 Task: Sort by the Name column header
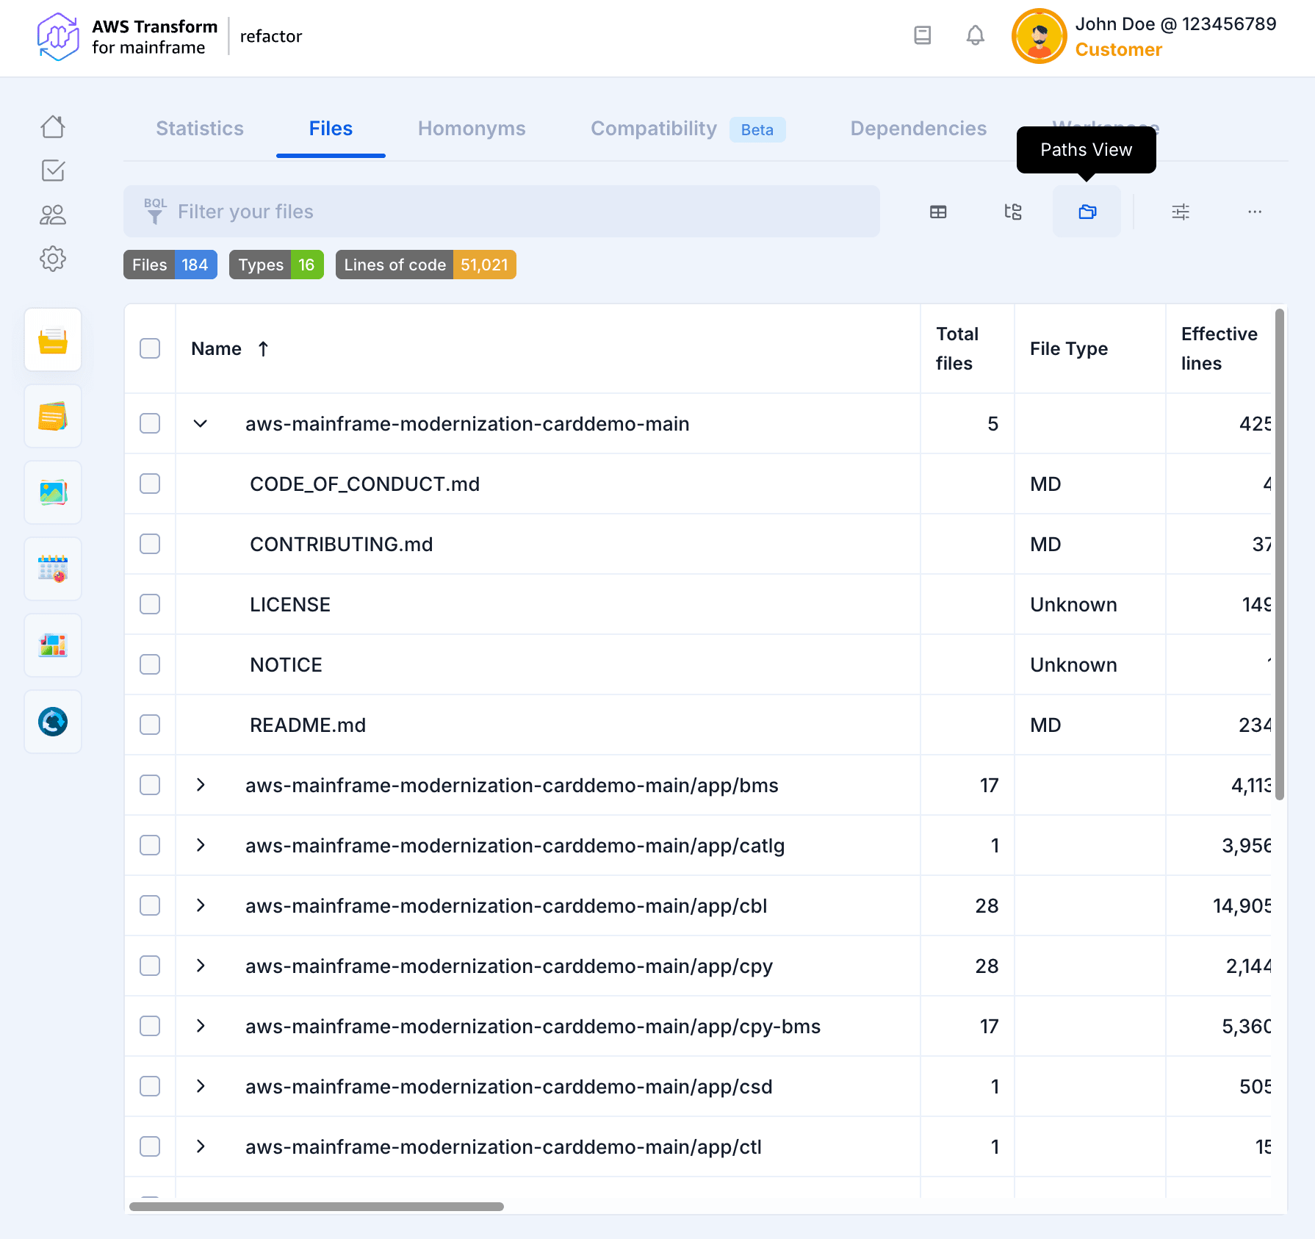click(217, 349)
